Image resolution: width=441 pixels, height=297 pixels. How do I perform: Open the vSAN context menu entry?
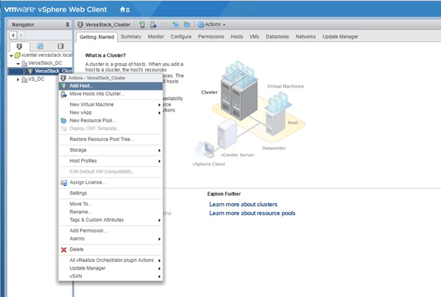(111, 276)
